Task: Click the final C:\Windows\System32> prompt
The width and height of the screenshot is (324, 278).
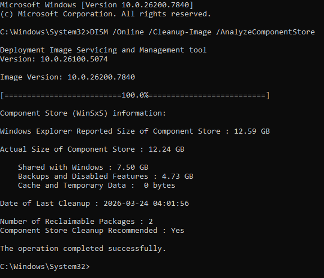Action: pyautogui.click(x=45, y=266)
